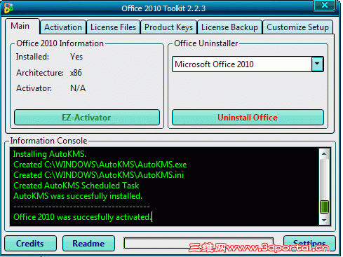Go to the Customize Setup tab
Image resolution: width=343 pixels, height=257 pixels.
tap(297, 27)
